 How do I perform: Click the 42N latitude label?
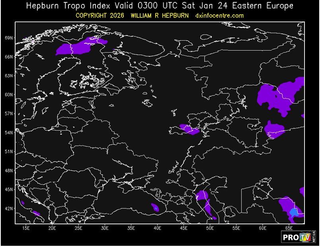click(x=9, y=208)
